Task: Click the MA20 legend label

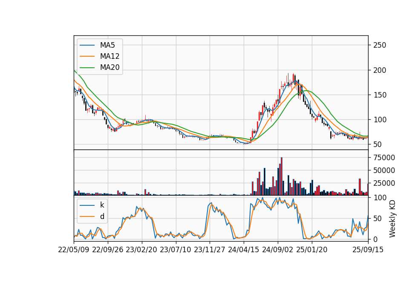Action: click(109, 67)
